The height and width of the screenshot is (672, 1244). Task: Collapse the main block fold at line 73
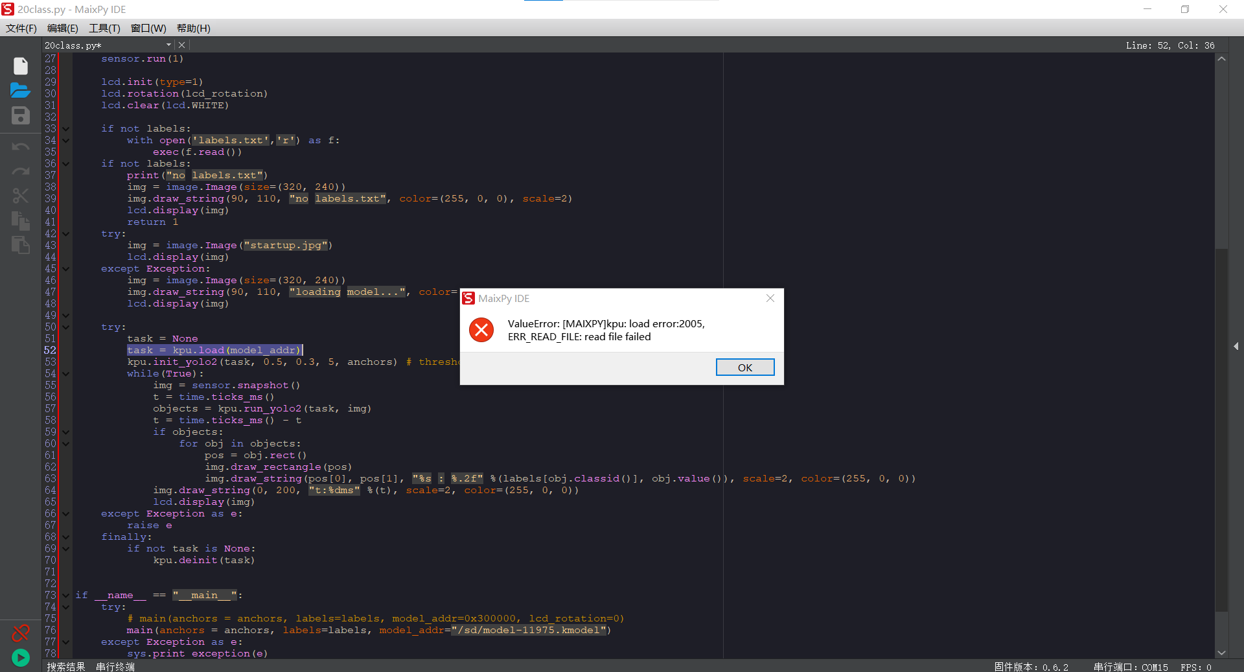(x=66, y=596)
